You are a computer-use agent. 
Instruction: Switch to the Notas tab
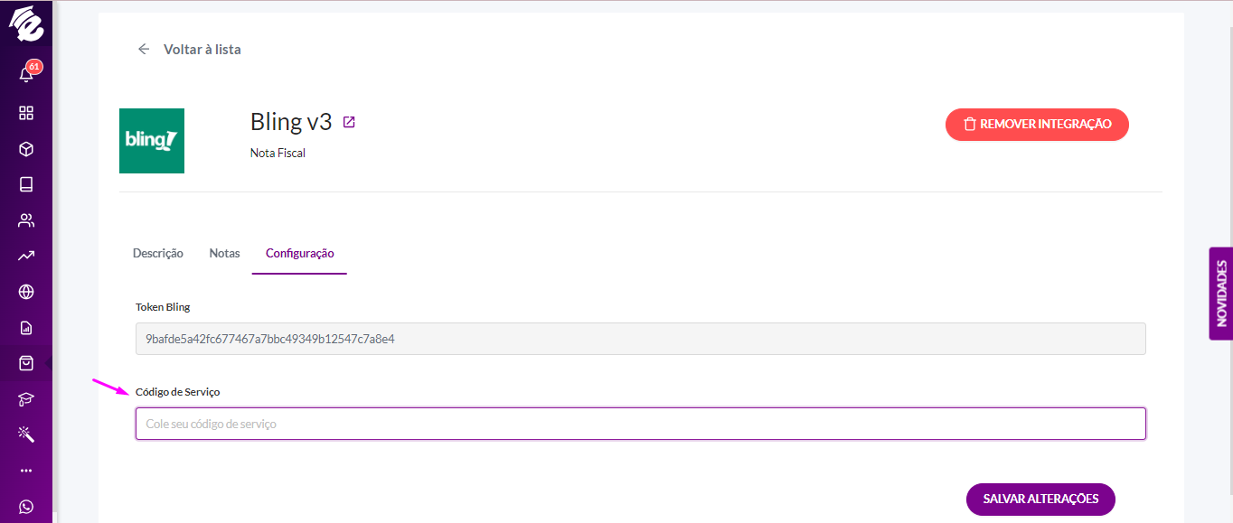[x=224, y=253]
